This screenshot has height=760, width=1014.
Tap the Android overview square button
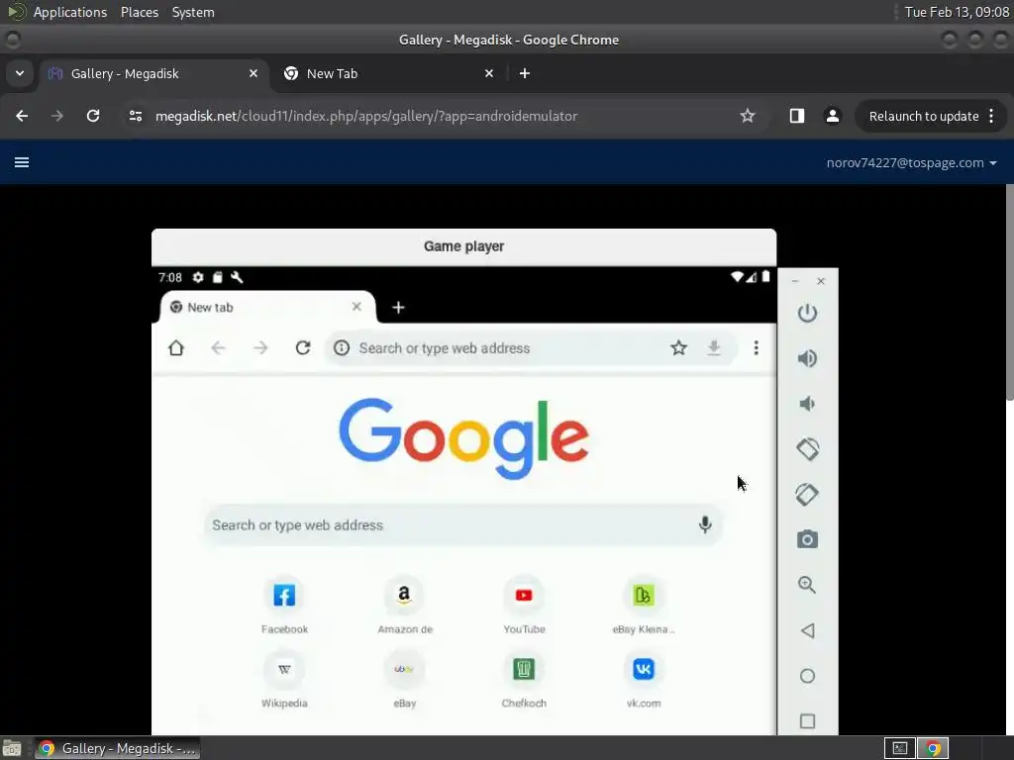coord(807,721)
